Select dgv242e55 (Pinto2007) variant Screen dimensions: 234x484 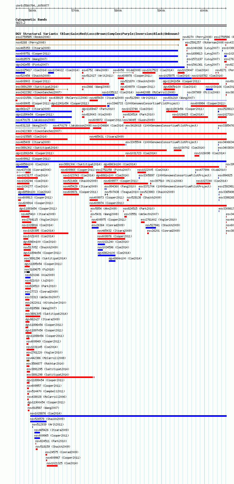[100, 67]
